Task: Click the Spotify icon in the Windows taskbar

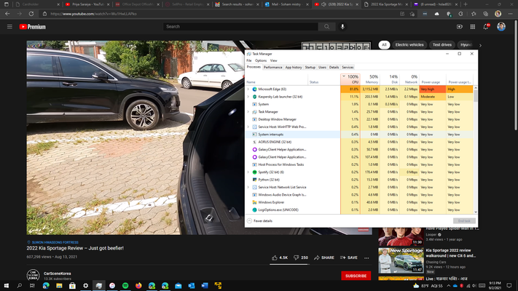Action: point(125,286)
